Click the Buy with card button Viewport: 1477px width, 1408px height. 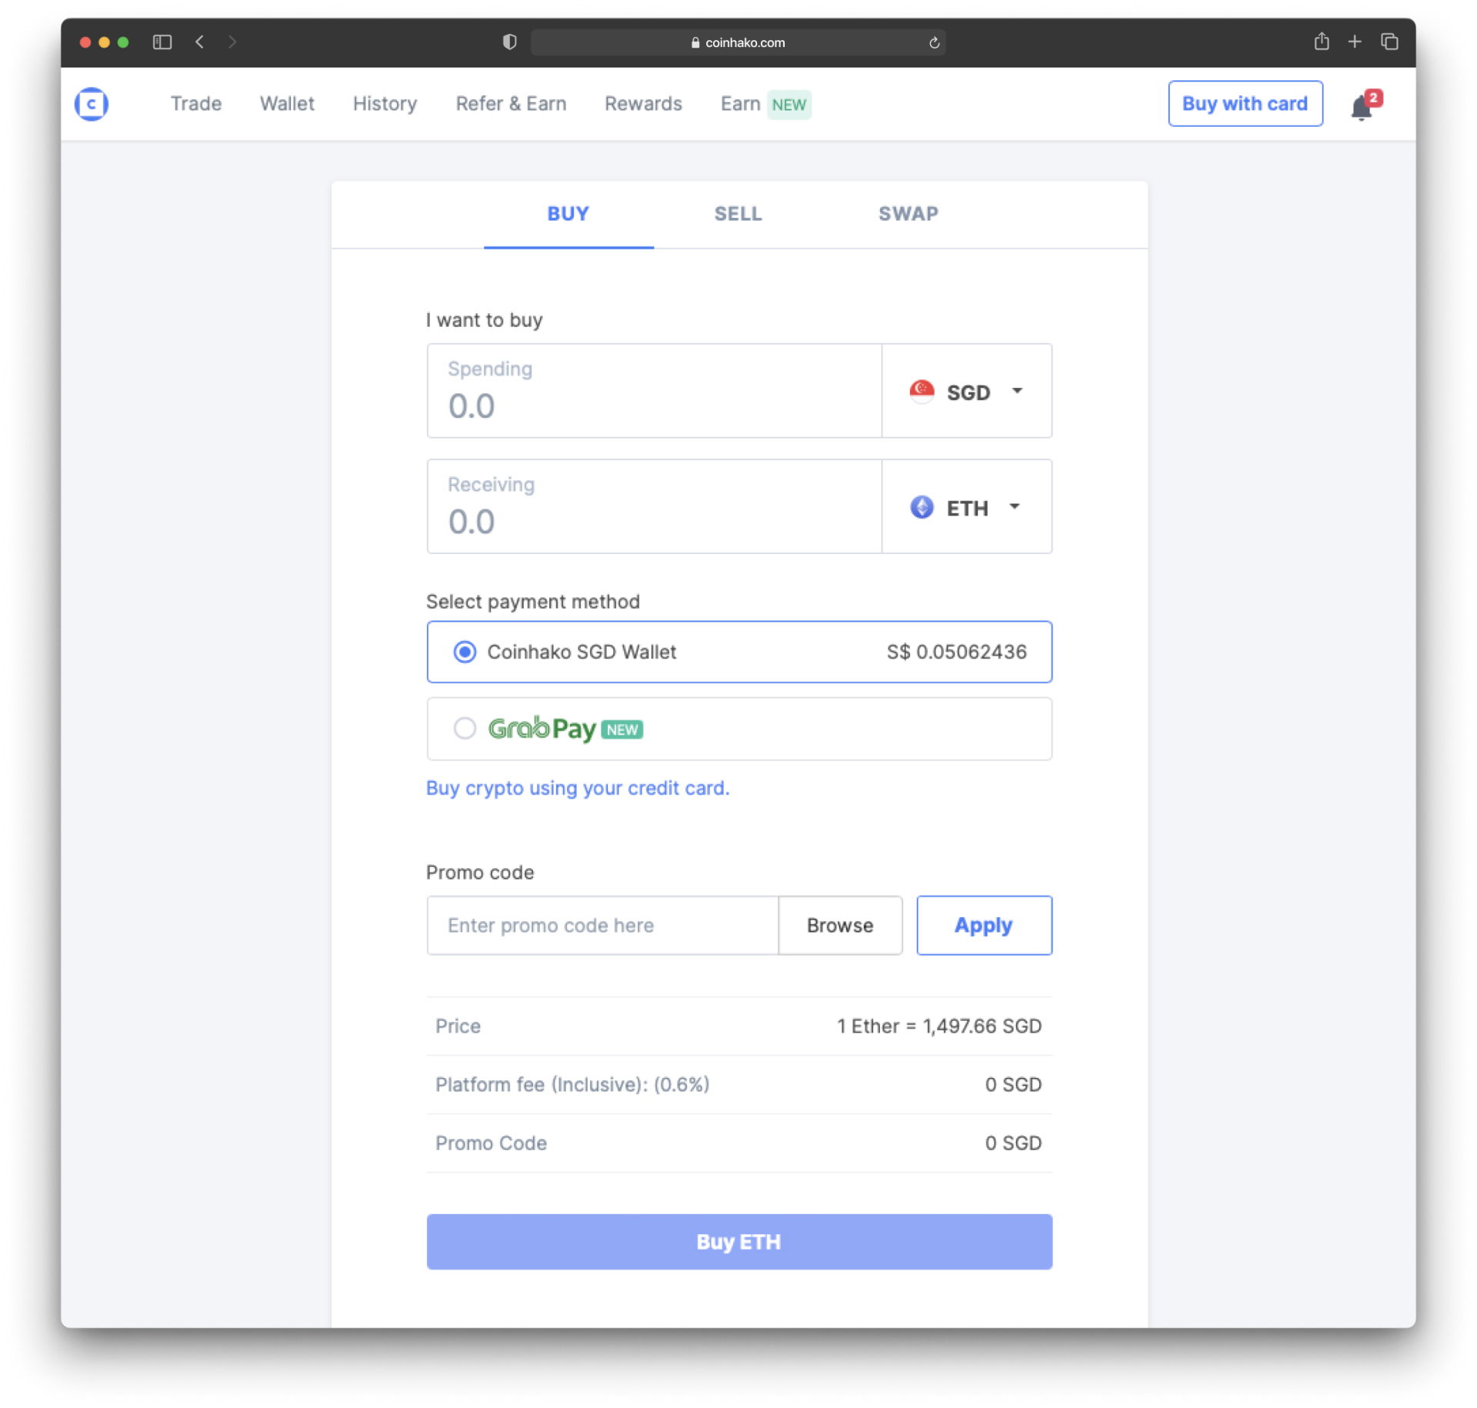[x=1245, y=104]
